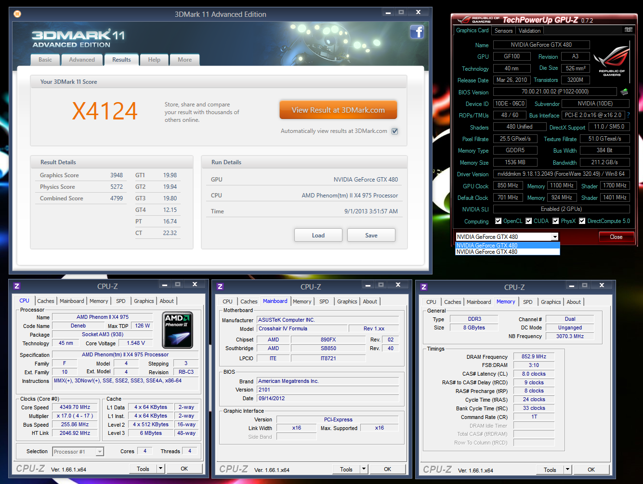Viewport: 643px width, 484px height.
Task: Toggle automatically view results at 3DMark.com
Action: click(x=395, y=131)
